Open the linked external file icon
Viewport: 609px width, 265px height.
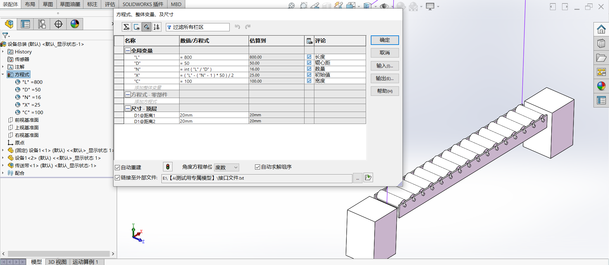[368, 178]
